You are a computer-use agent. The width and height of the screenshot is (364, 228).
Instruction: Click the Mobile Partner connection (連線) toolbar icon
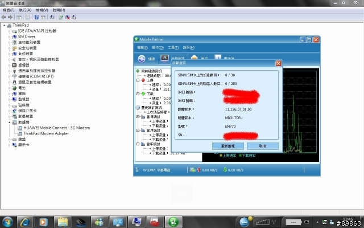(x=142, y=59)
